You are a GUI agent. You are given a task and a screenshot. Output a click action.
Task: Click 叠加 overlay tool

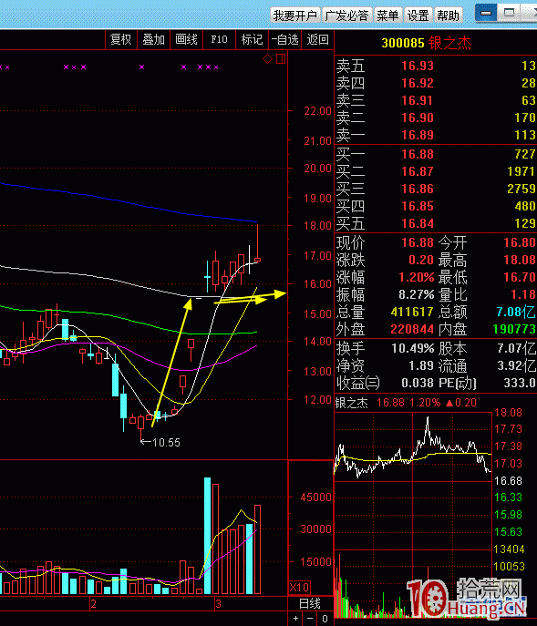coord(153,39)
